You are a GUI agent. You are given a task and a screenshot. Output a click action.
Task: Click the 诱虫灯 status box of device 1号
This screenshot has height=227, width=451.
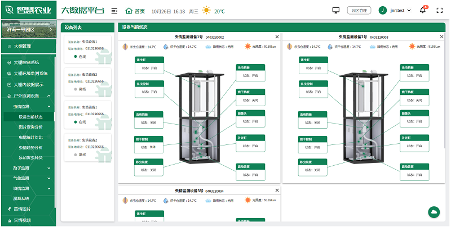(149, 65)
